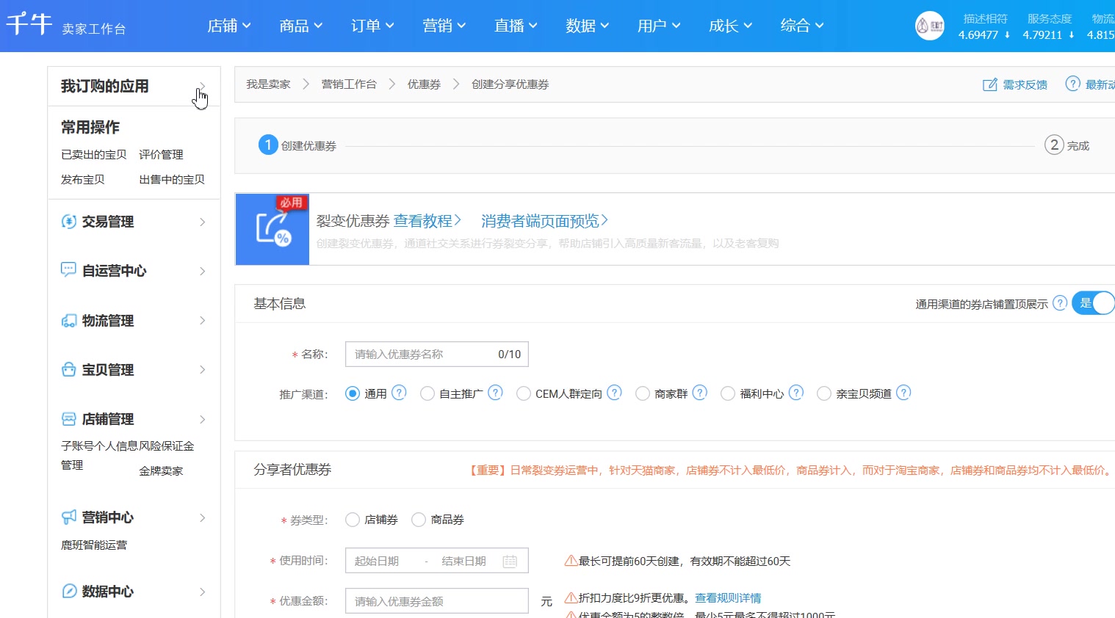Choose 店铺券 coupon type

click(x=353, y=520)
